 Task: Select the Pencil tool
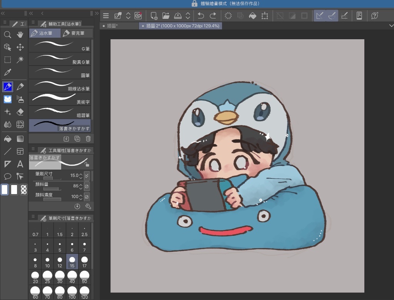pos(20,87)
